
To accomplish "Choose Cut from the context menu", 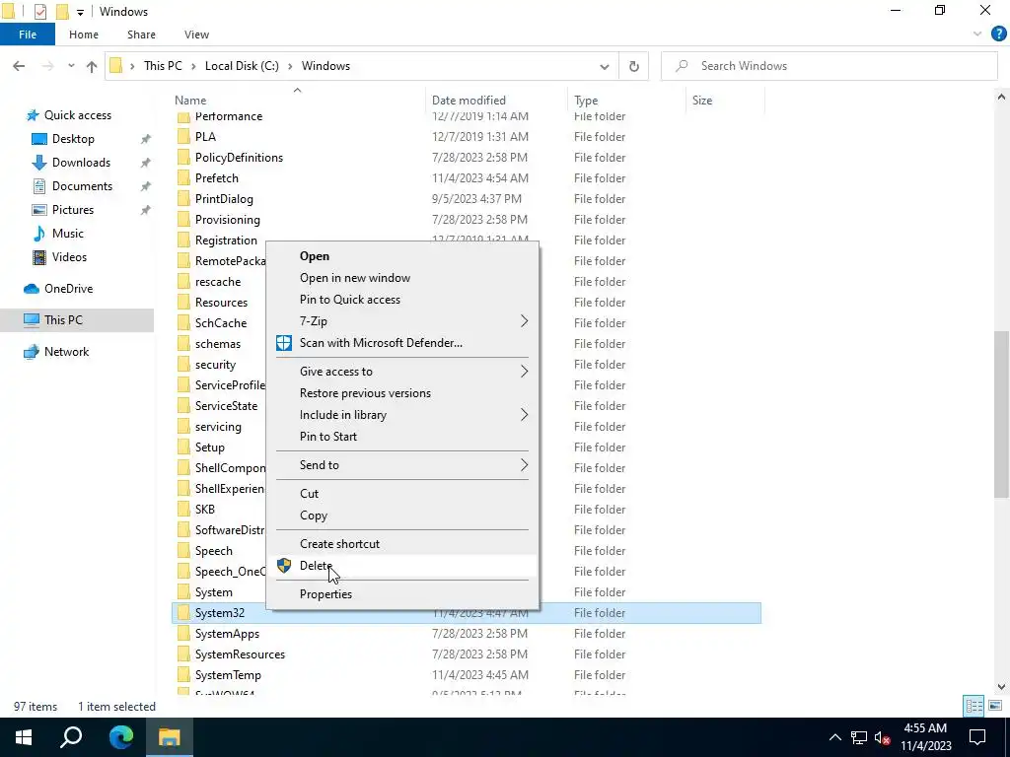I will tap(402, 494).
